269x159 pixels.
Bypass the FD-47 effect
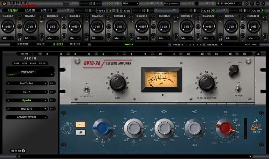tap(52, 92)
